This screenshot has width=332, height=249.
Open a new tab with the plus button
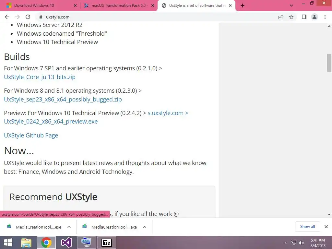click(243, 6)
